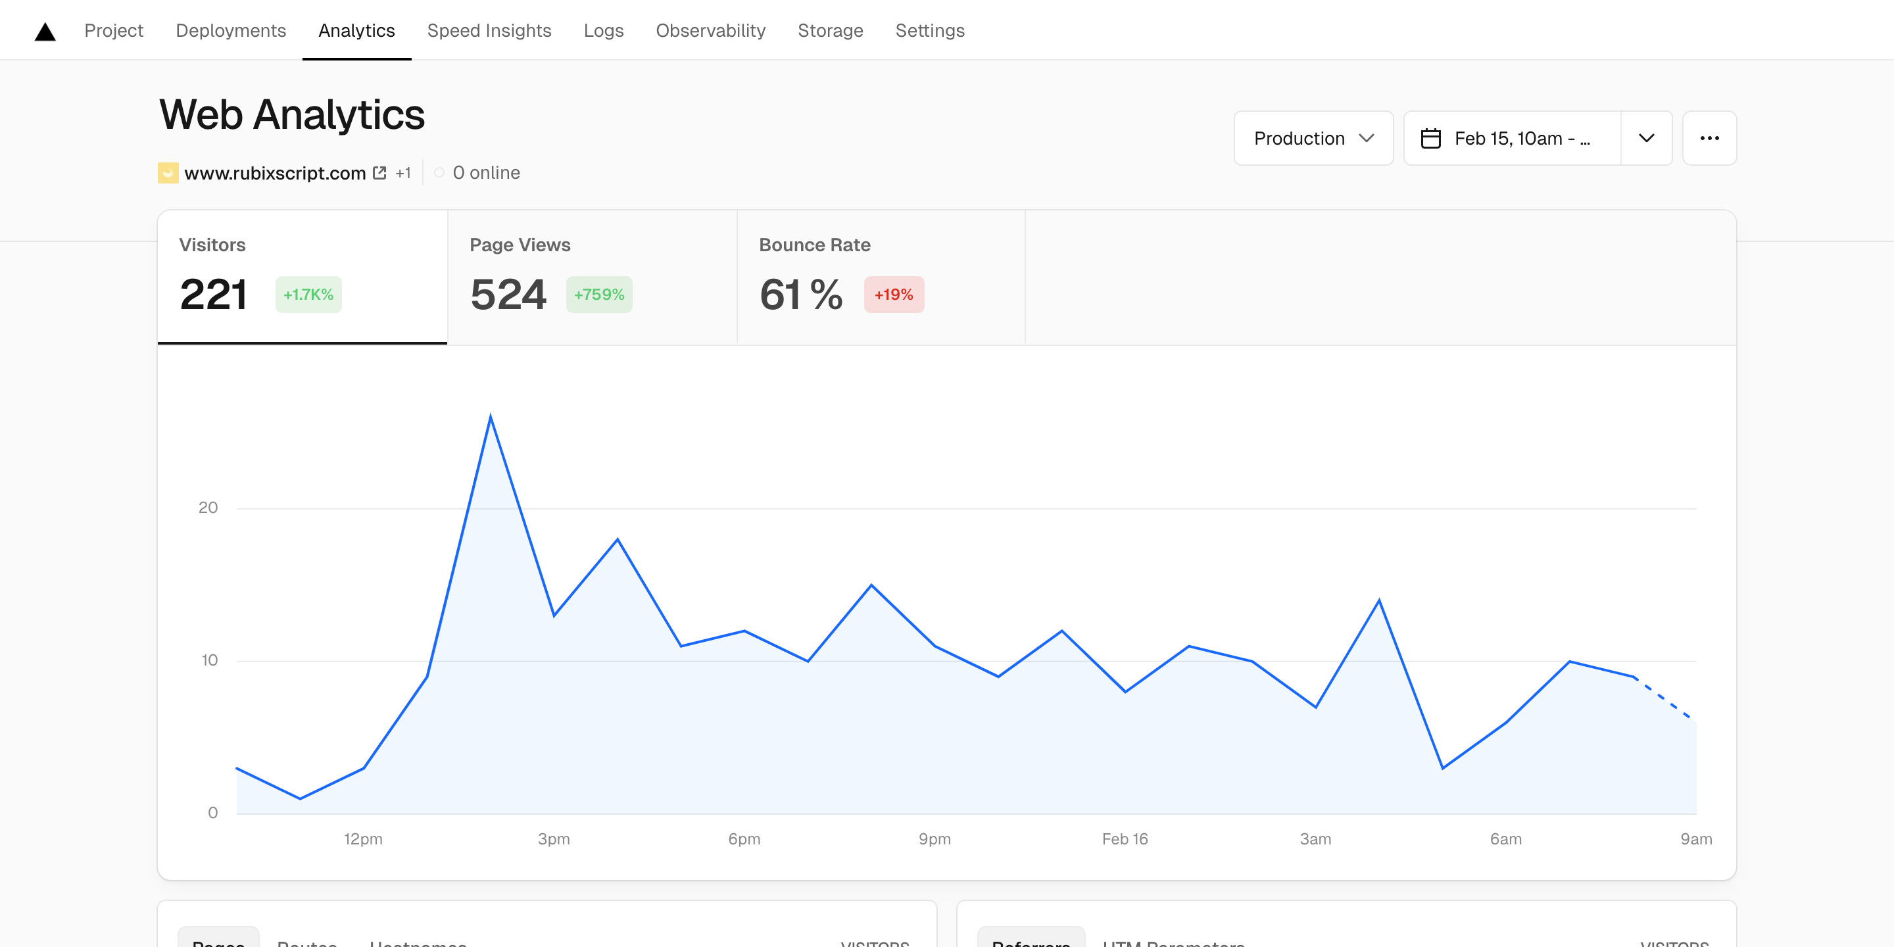Click the +1.7K% visitors change badge
1894x947 pixels.
[x=308, y=294]
